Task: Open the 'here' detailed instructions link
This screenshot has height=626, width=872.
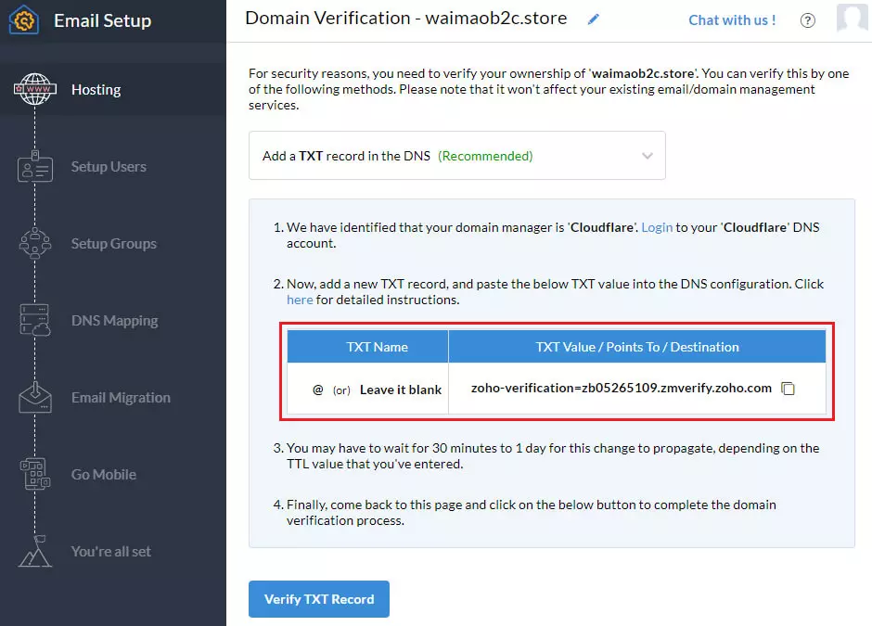Action: pyautogui.click(x=300, y=300)
